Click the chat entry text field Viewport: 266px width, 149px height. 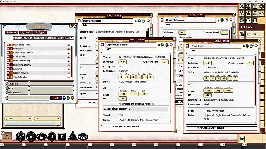coord(33,124)
